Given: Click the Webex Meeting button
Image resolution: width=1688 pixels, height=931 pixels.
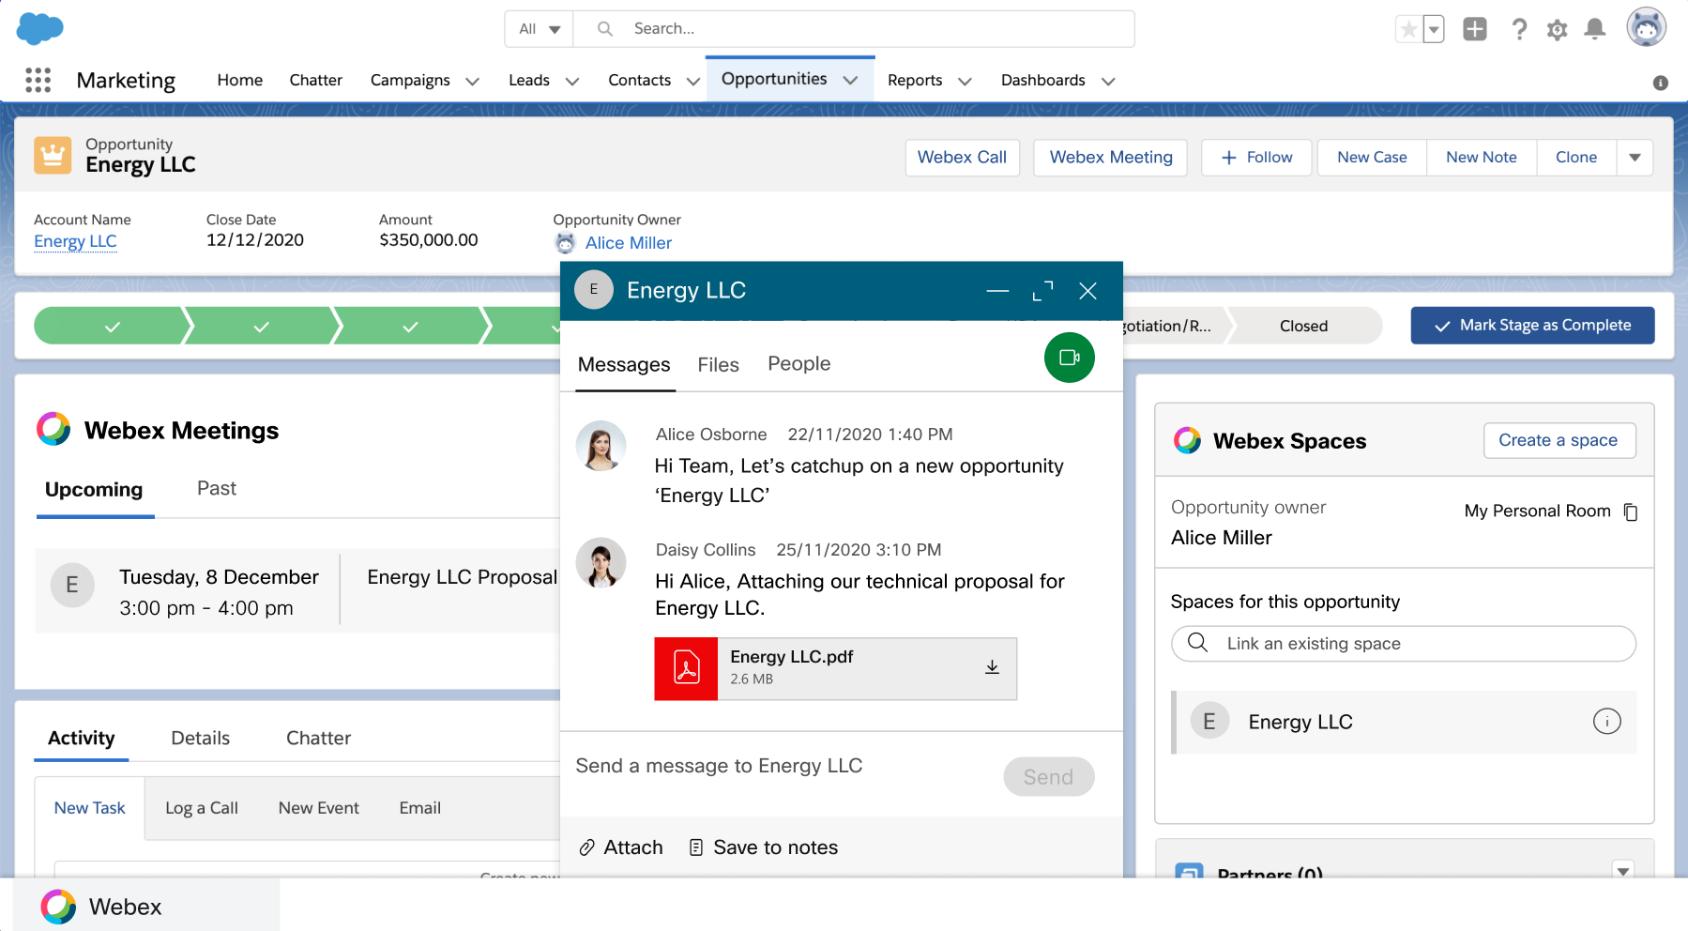Looking at the screenshot, I should [x=1111, y=158].
